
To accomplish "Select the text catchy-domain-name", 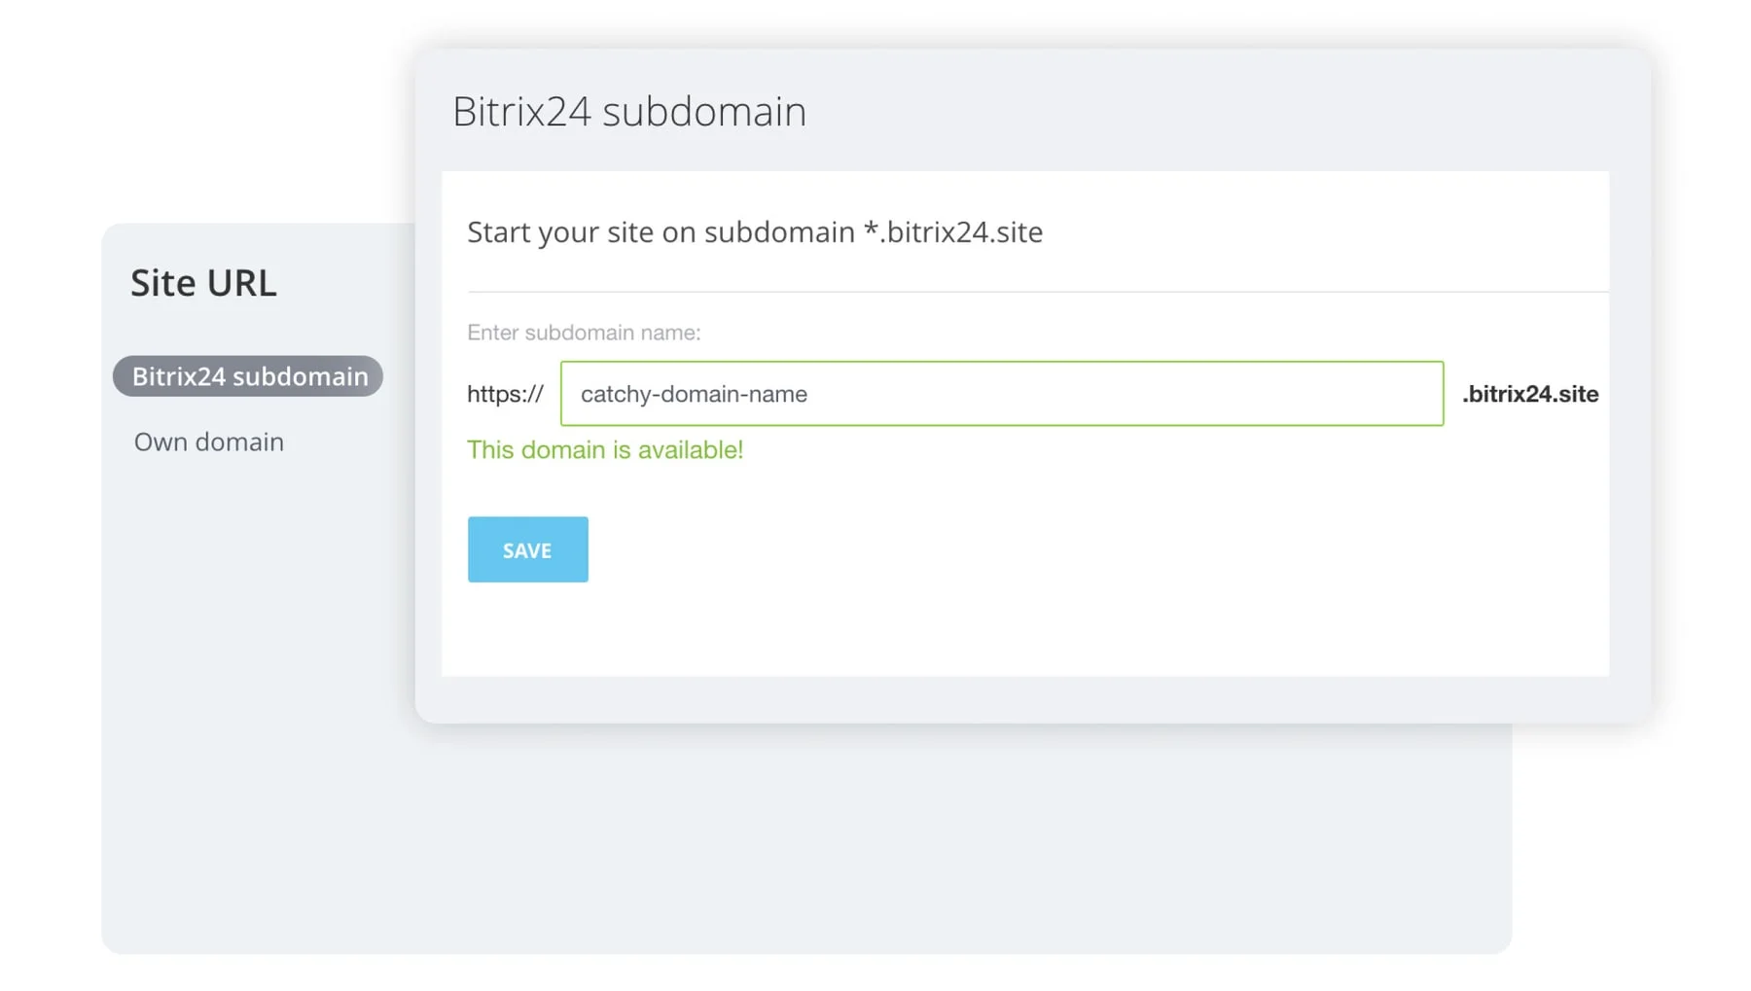I will pos(694,394).
